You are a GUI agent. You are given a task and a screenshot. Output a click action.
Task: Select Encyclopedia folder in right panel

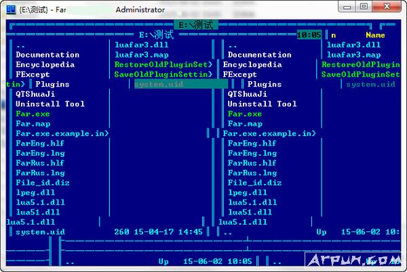(x=252, y=65)
